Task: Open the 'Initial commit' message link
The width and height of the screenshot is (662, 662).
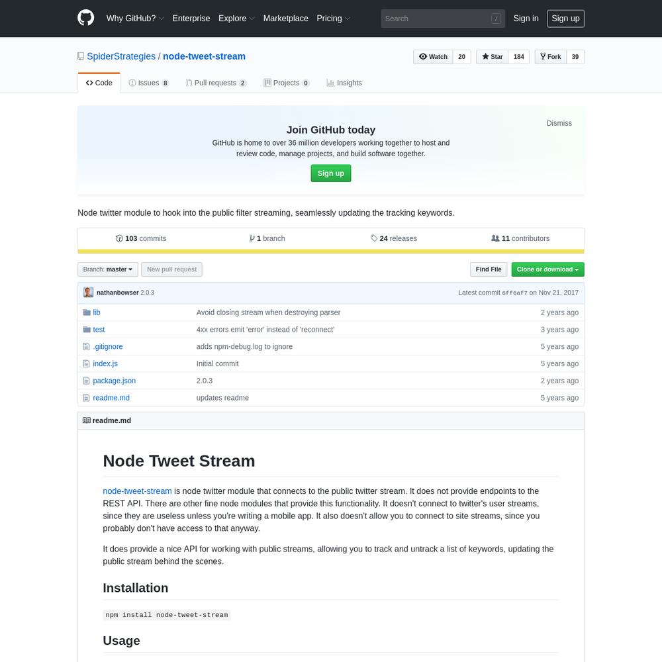Action: tap(217, 363)
